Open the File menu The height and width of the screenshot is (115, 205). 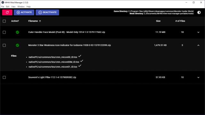tap(3, 6)
